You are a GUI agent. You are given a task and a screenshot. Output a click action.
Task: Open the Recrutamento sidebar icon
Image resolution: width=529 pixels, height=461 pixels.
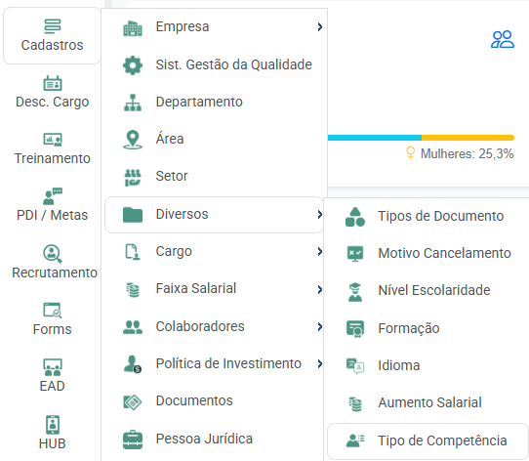coord(54,263)
